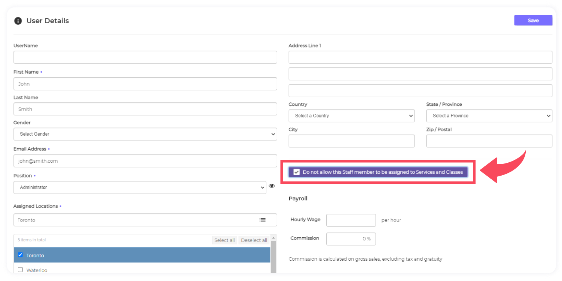Viewport: 562px width, 281px height.
Task: Click the Select all button
Action: [225, 240]
